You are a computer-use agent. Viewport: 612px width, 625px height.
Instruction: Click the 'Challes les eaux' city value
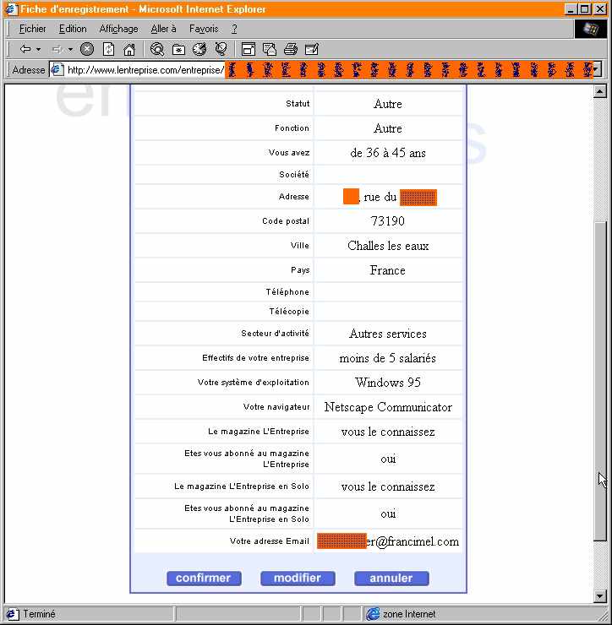[x=388, y=246]
